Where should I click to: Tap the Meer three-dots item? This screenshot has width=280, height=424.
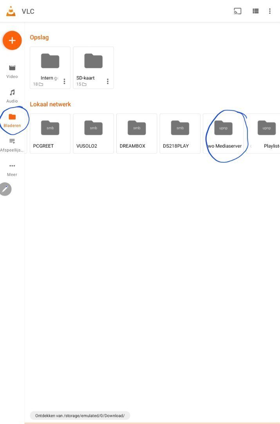coord(12,169)
